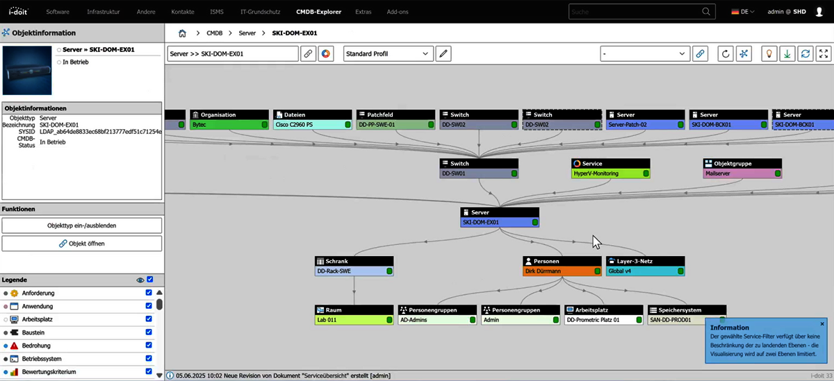The height and width of the screenshot is (381, 834).
Task: Click the Server breadcrumb link
Action: click(x=247, y=33)
